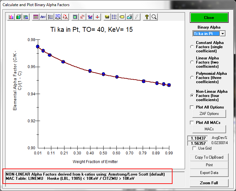Enable the Plot All Options checkbox
The height and width of the screenshot is (191, 236).
pyautogui.click(x=192, y=107)
